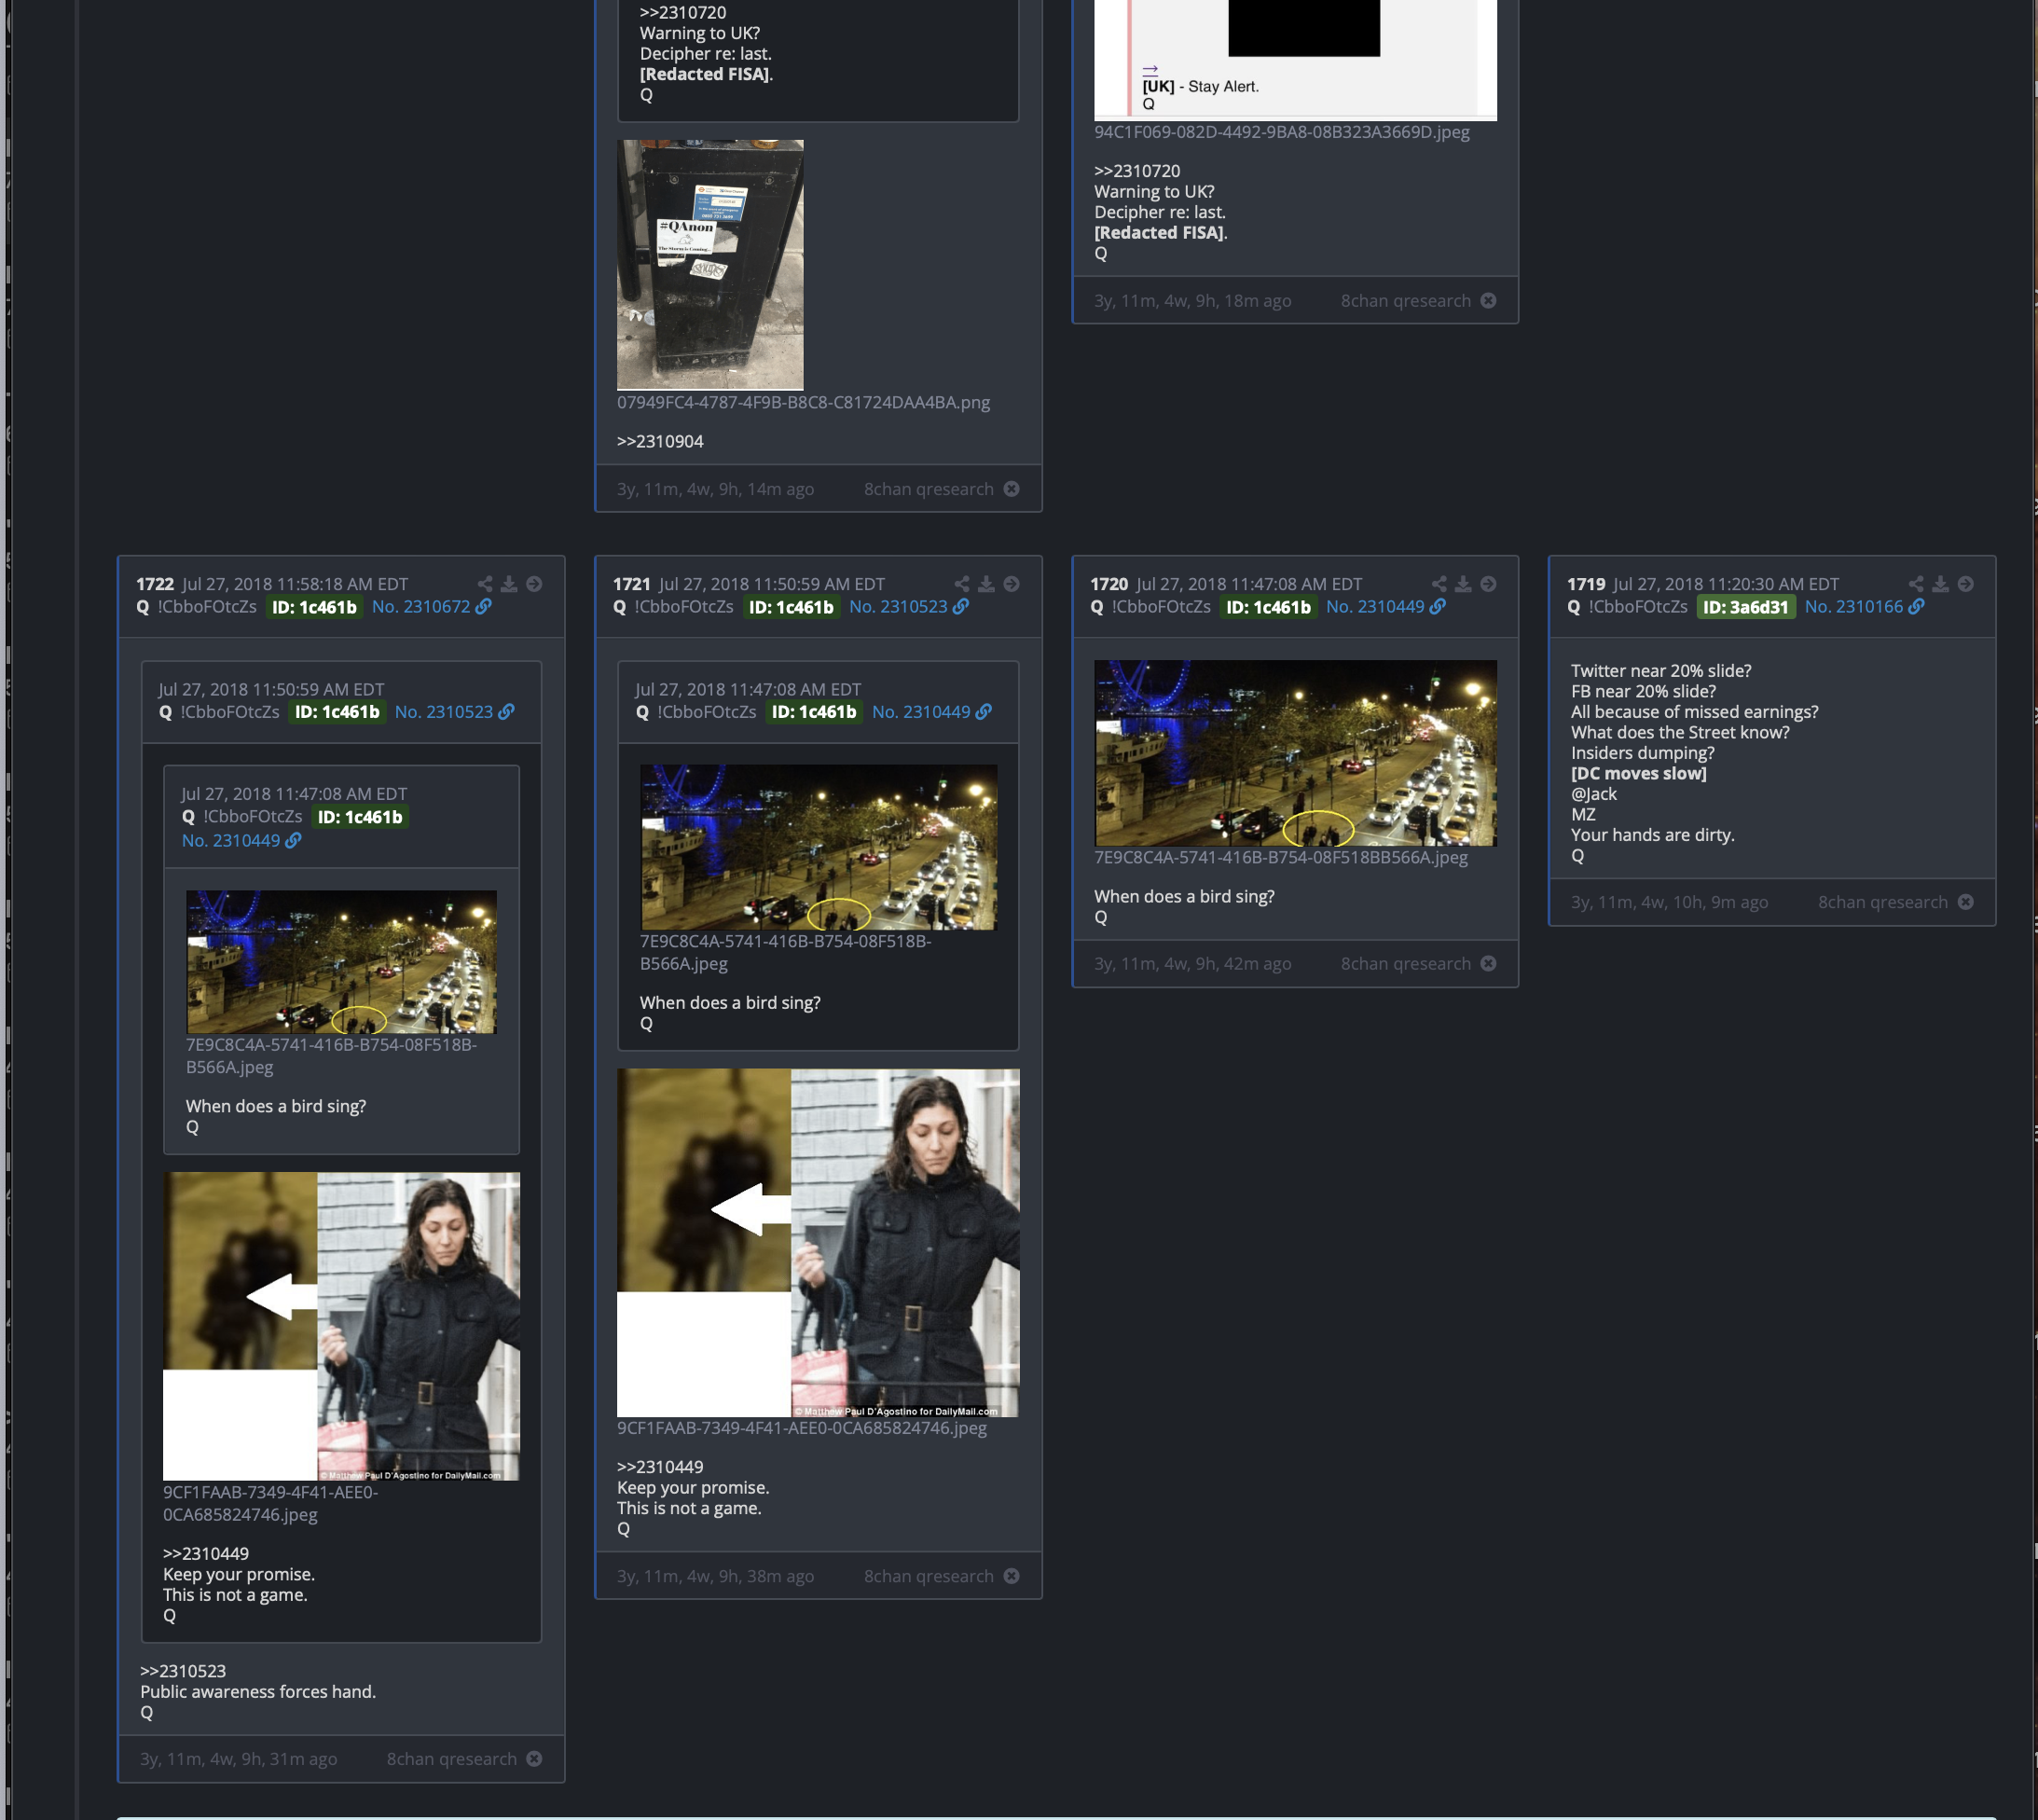
Task: Open London night image nested in post 1722
Action: 341,962
